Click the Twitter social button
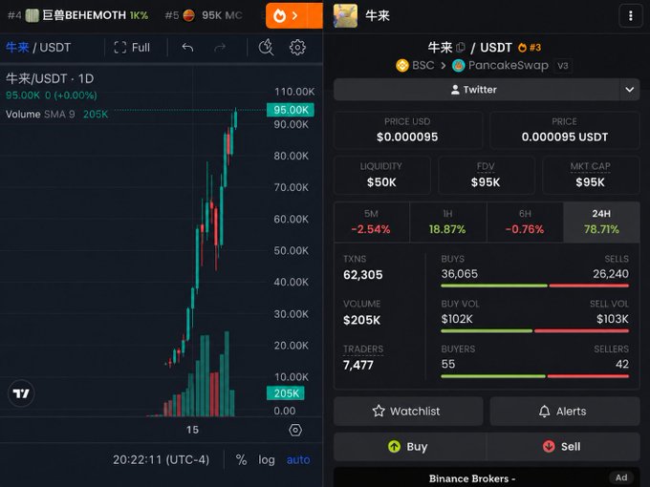Image resolution: width=650 pixels, height=487 pixels. point(476,90)
